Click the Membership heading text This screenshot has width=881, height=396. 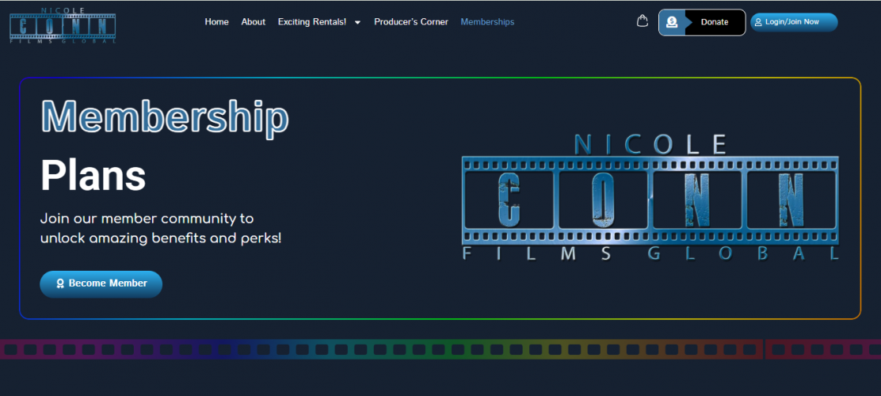tap(165, 117)
